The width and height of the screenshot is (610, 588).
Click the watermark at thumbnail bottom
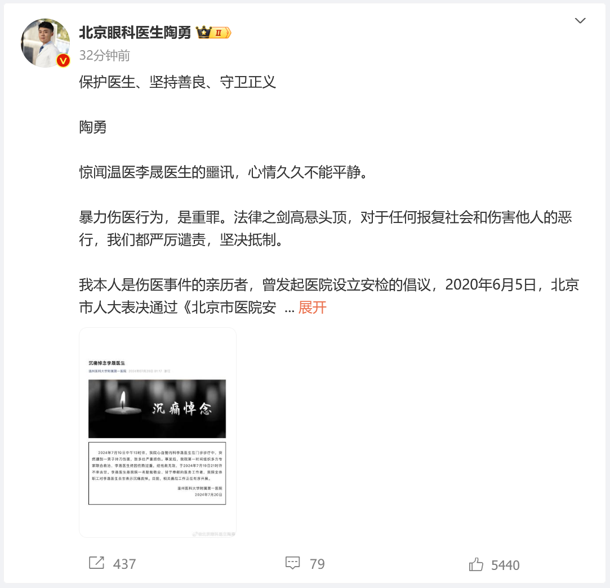pyautogui.click(x=213, y=534)
